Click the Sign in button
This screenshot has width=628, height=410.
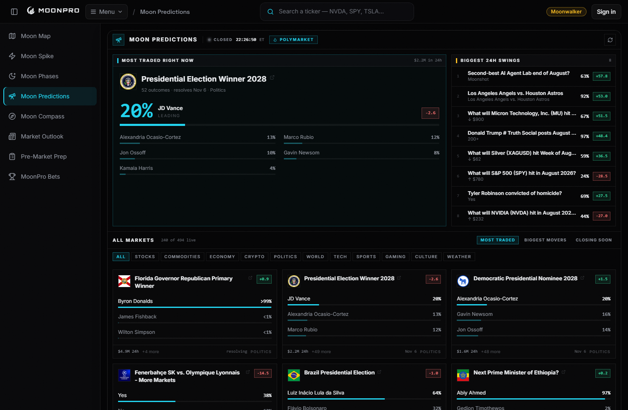coord(606,12)
